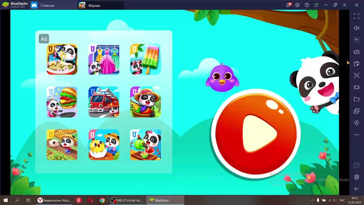
Task: Open BlueStacks notifications bell
Action: pos(288,5)
